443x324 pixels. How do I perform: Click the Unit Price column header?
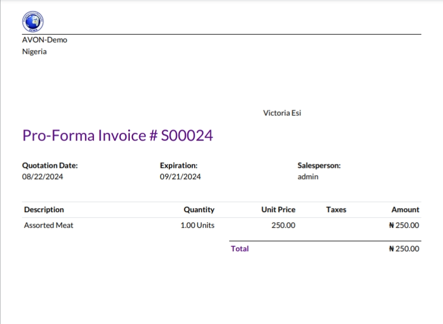click(279, 209)
